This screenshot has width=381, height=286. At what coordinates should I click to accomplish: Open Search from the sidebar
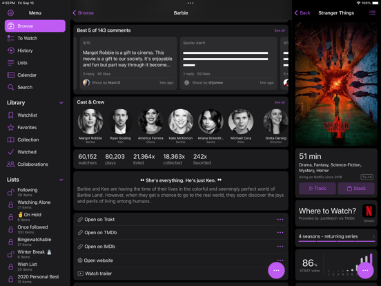coord(35,87)
